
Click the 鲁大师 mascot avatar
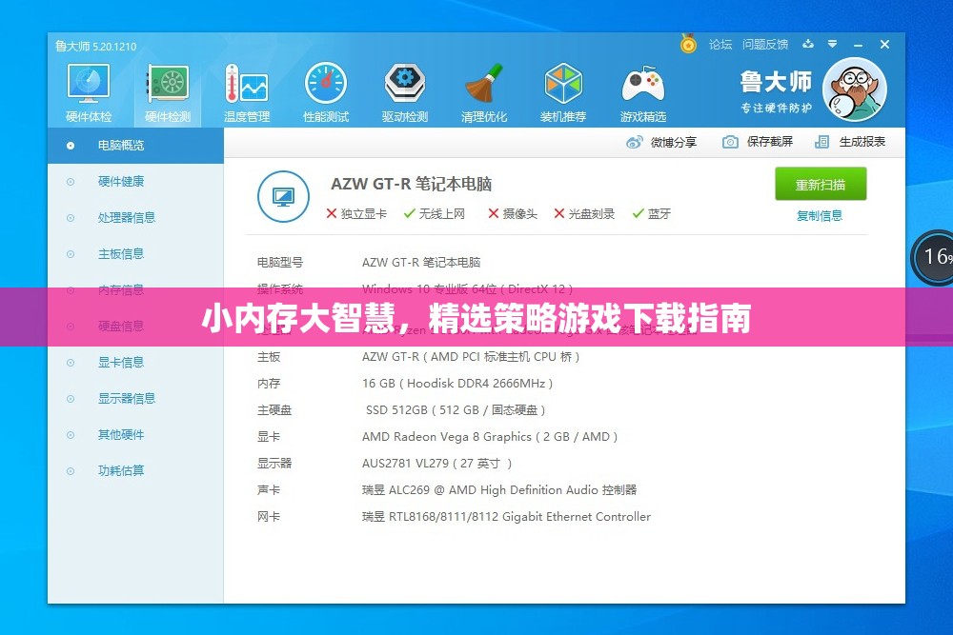point(855,89)
